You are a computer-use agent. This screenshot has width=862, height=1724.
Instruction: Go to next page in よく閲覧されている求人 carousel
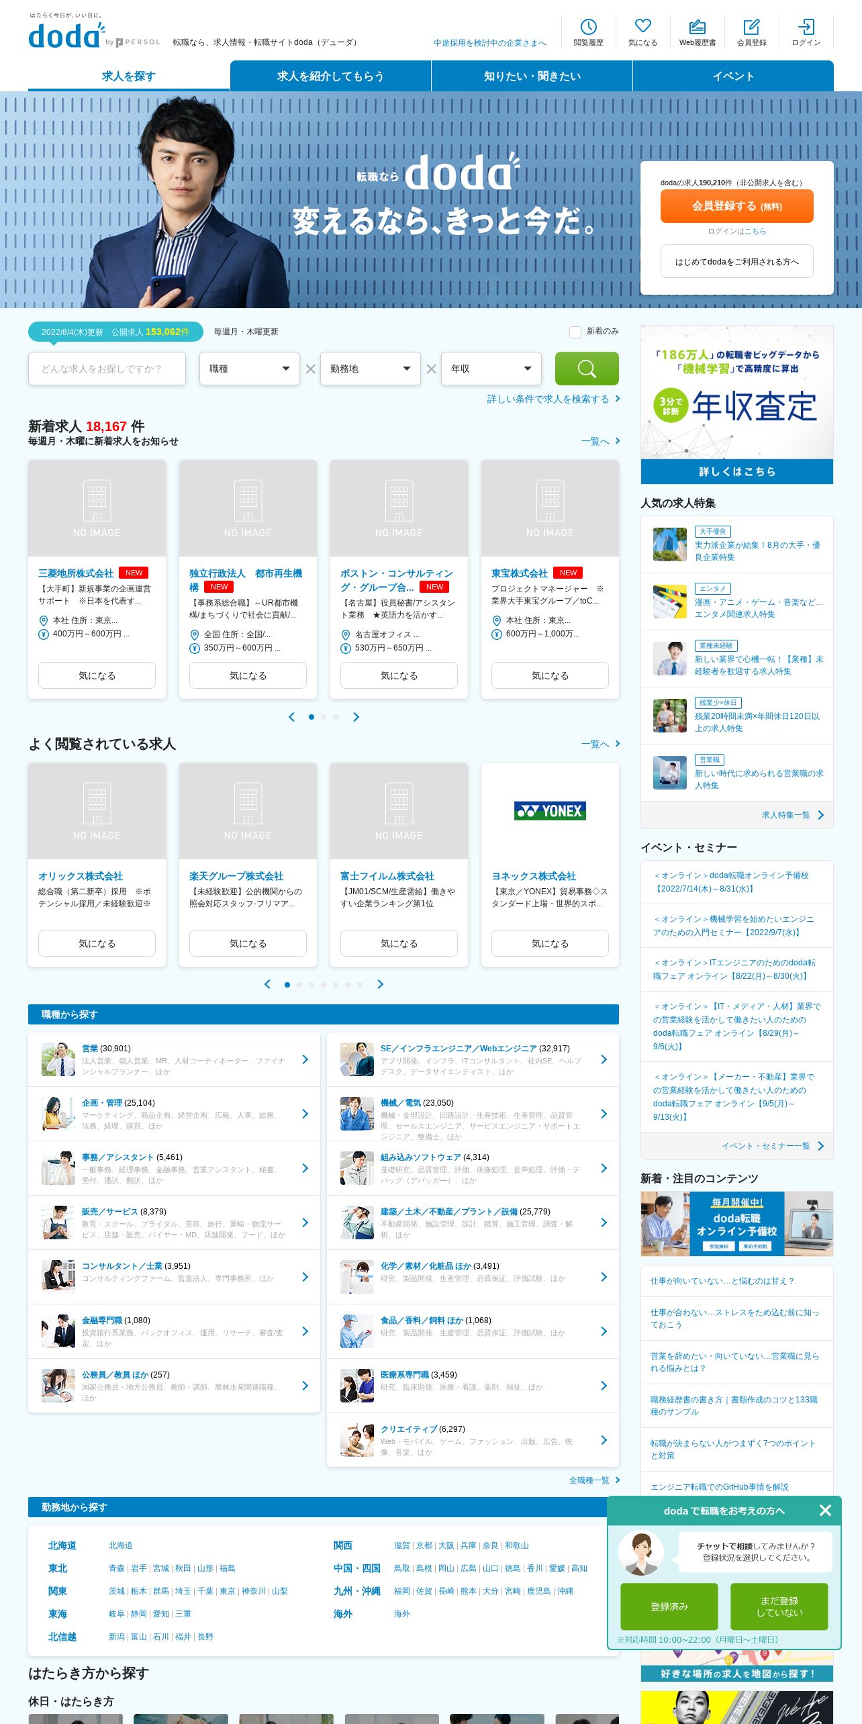click(x=380, y=984)
